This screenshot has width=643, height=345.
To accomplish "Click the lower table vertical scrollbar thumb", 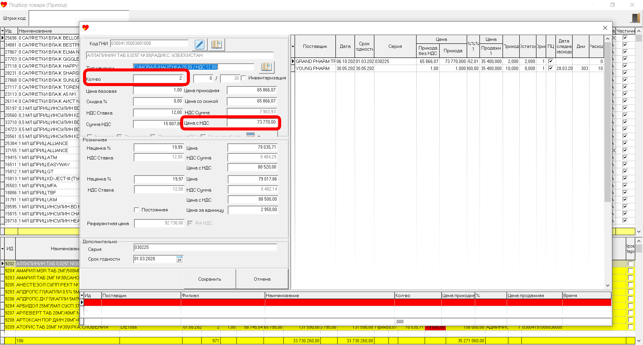I will (x=639, y=249).
